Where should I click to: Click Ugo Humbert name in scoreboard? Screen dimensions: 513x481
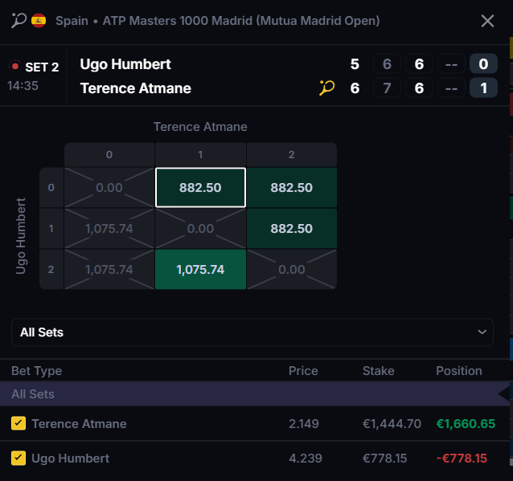tap(125, 64)
